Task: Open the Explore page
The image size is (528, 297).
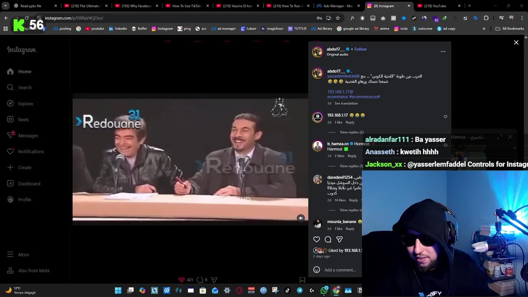Action: click(x=20, y=104)
